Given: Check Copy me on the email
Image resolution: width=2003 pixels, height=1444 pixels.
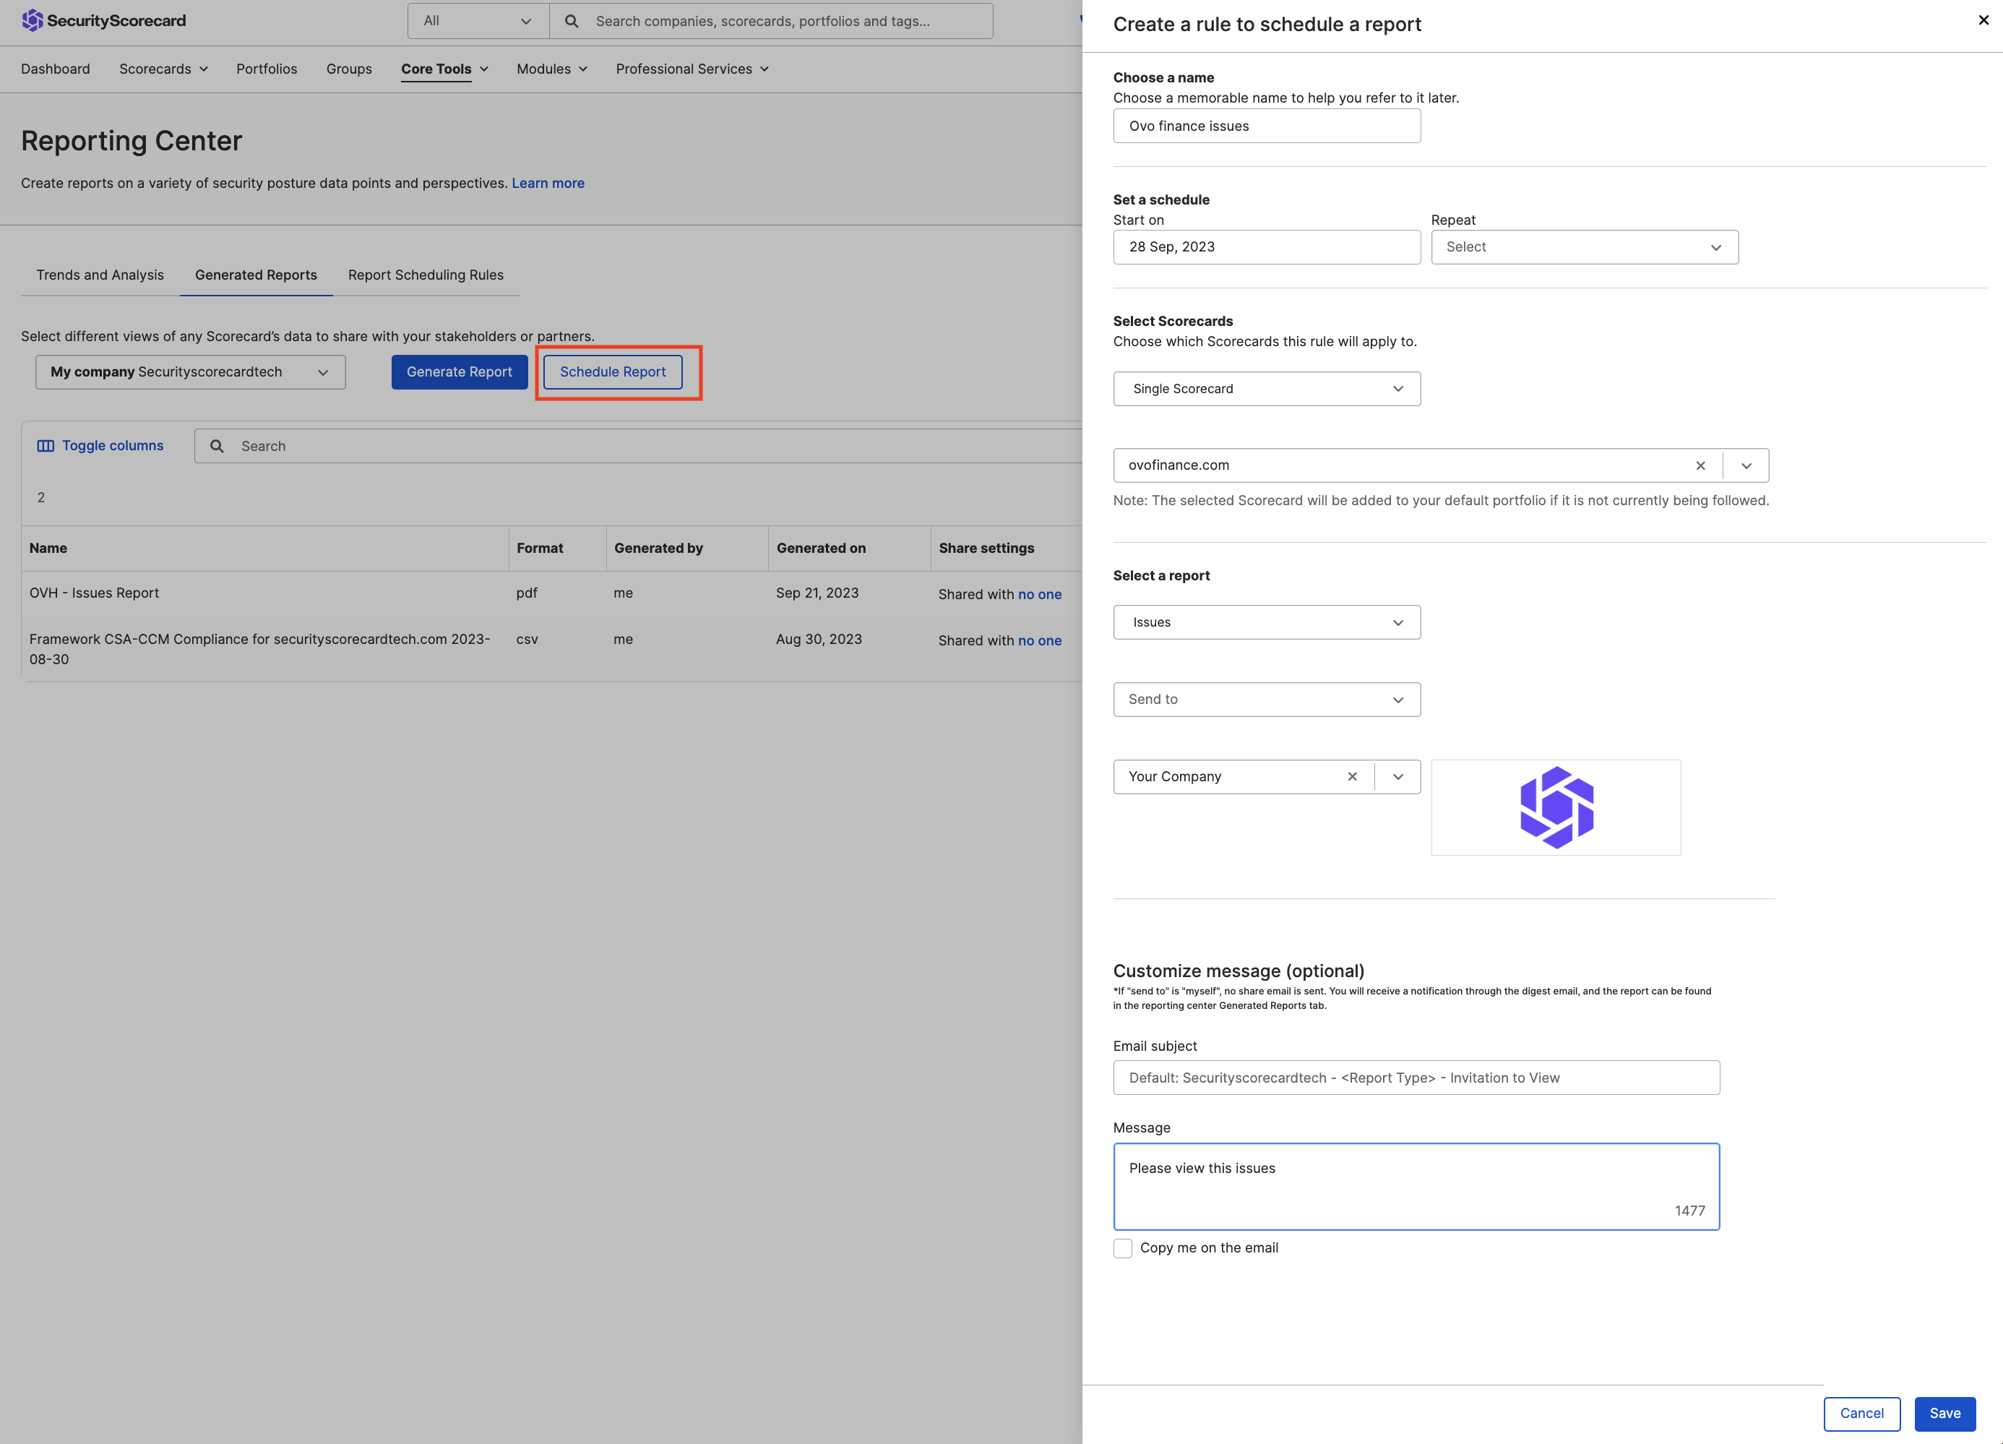Looking at the screenshot, I should [x=1122, y=1248].
